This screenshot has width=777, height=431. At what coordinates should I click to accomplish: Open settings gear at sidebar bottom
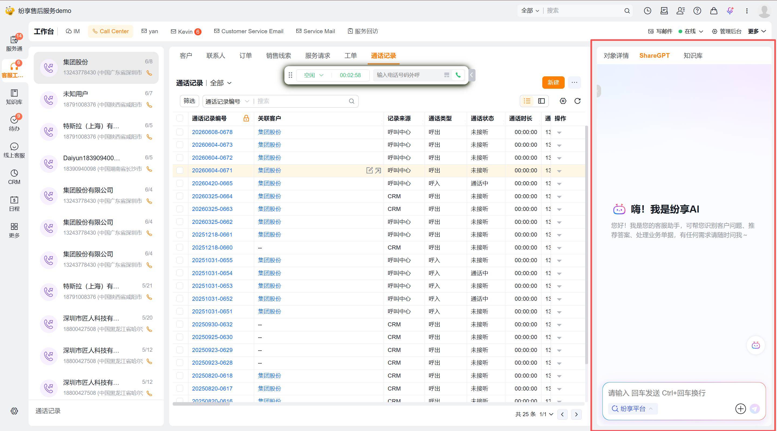coord(14,411)
